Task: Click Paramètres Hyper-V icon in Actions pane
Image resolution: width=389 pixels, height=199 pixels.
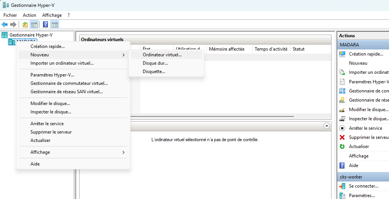Action: pyautogui.click(x=342, y=82)
